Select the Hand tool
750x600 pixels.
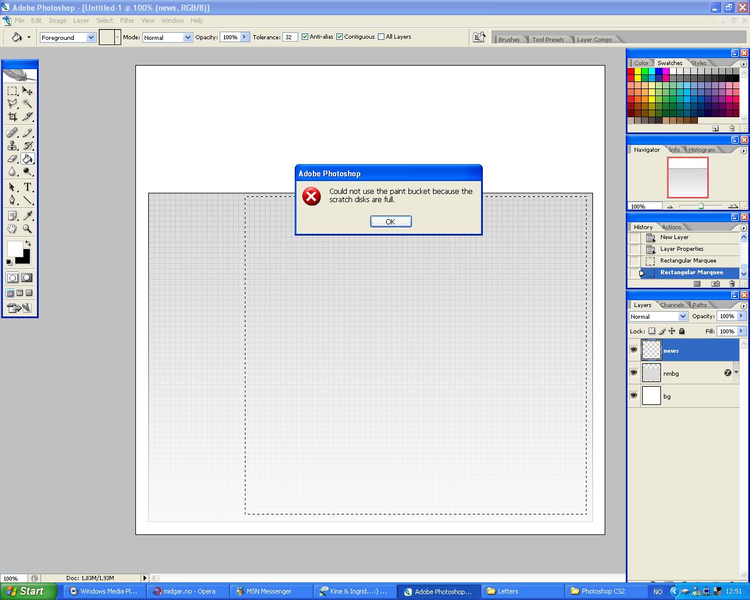12,229
